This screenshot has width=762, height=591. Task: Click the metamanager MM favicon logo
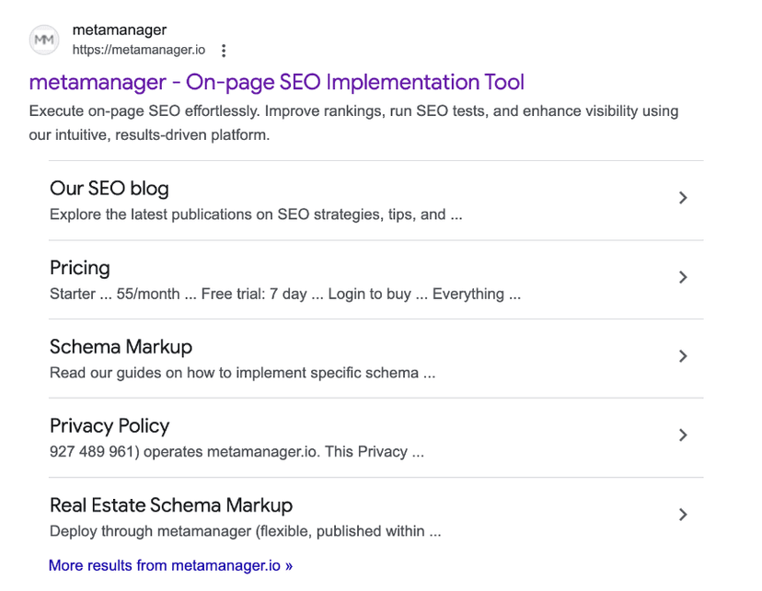point(44,40)
